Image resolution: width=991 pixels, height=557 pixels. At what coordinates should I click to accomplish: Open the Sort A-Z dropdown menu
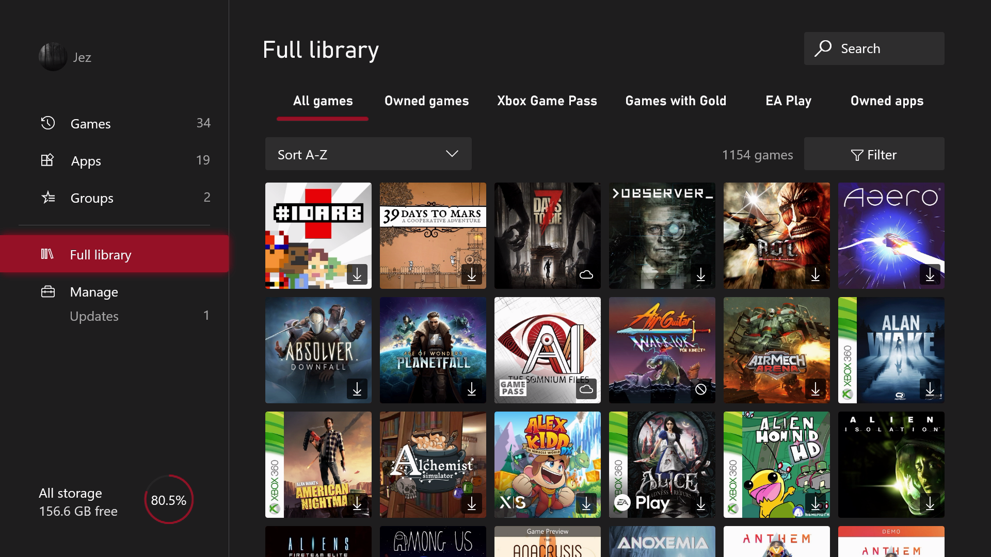tap(367, 154)
